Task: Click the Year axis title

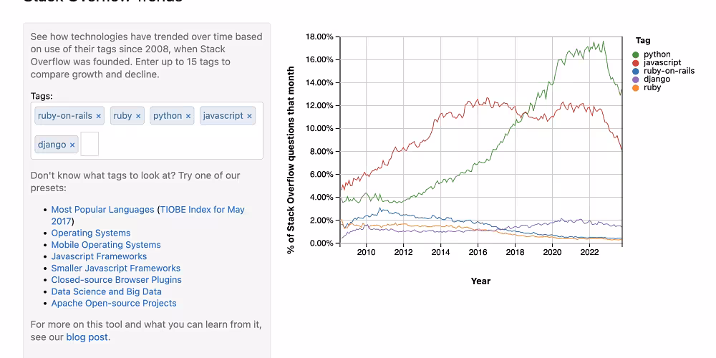Action: (481, 281)
